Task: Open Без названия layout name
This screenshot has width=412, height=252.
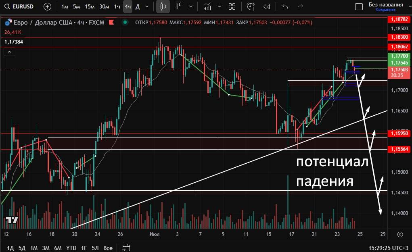Action: coord(386,4)
